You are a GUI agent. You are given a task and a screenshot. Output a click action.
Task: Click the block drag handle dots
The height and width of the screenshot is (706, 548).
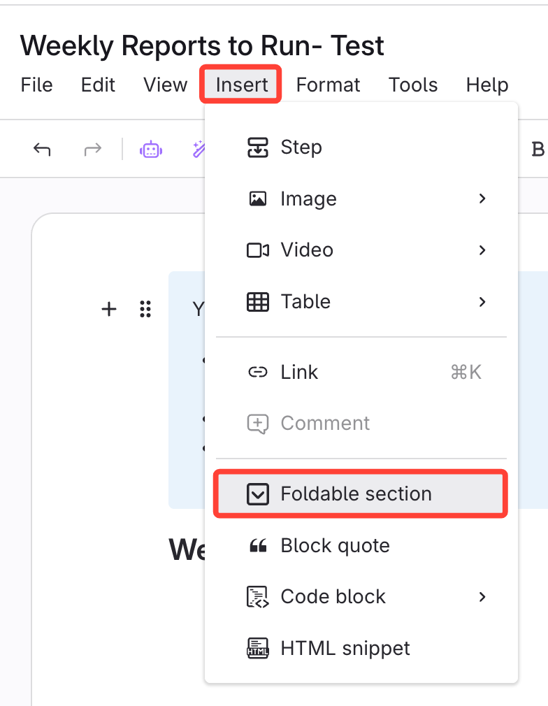point(145,309)
